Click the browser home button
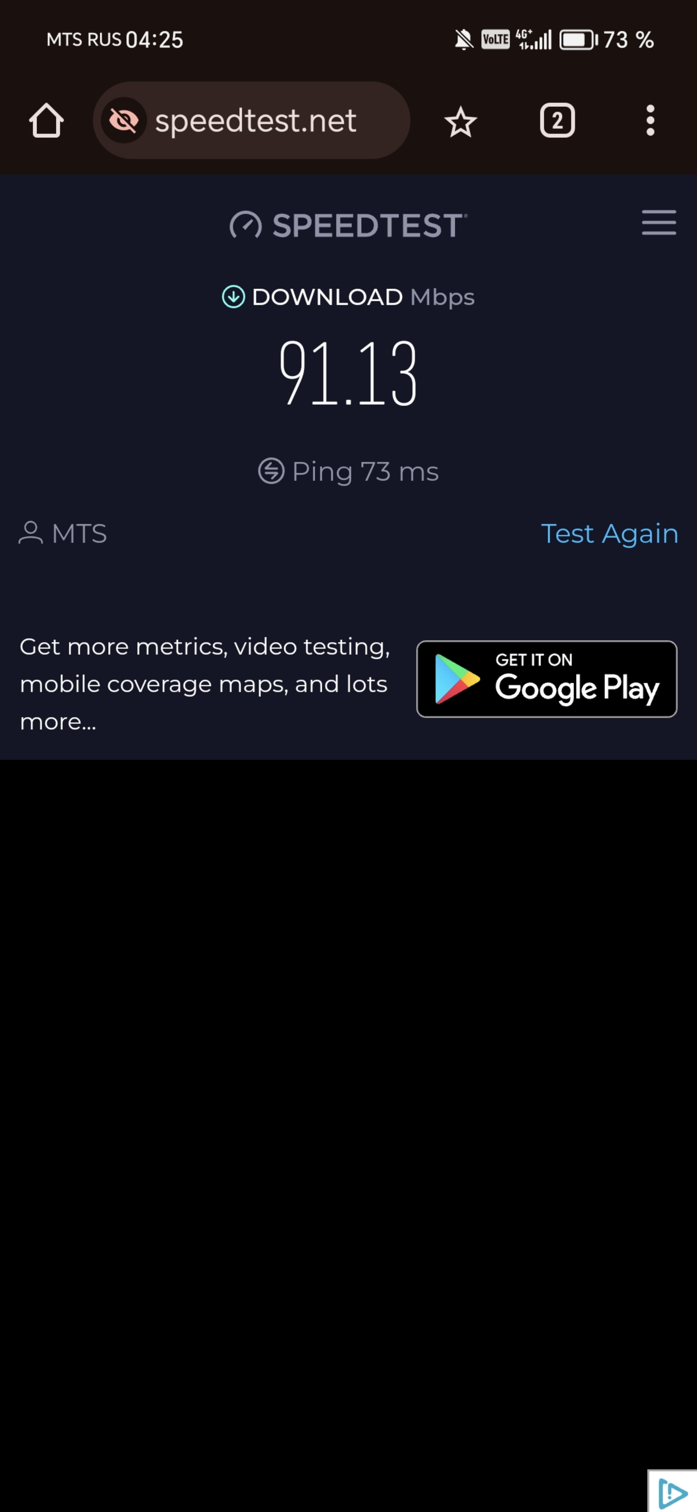 tap(46, 121)
